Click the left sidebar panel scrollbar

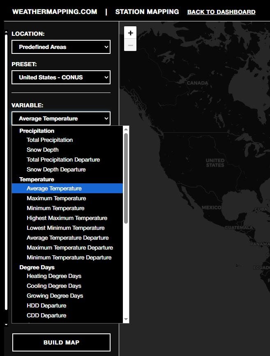[x=6, y=173]
